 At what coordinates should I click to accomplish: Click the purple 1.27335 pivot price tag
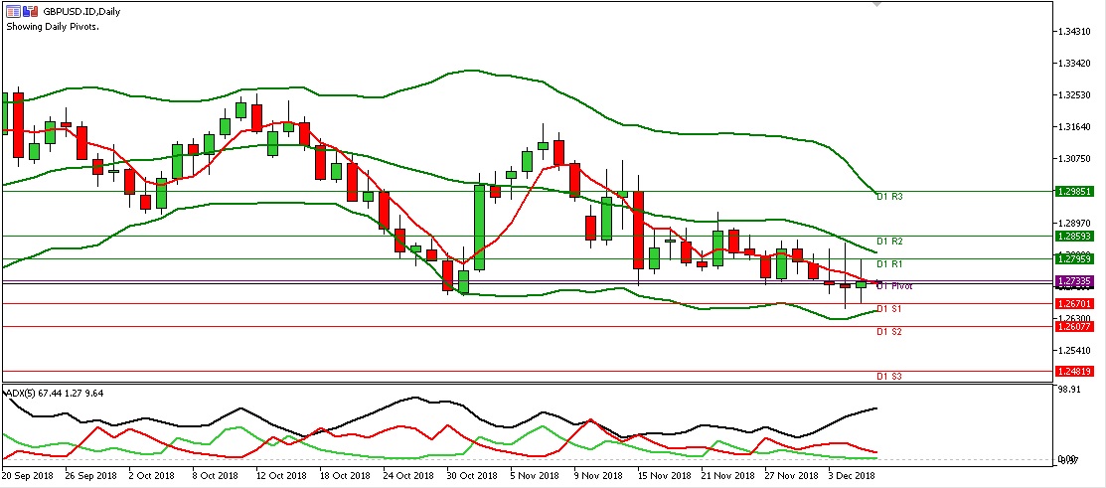click(x=1076, y=281)
